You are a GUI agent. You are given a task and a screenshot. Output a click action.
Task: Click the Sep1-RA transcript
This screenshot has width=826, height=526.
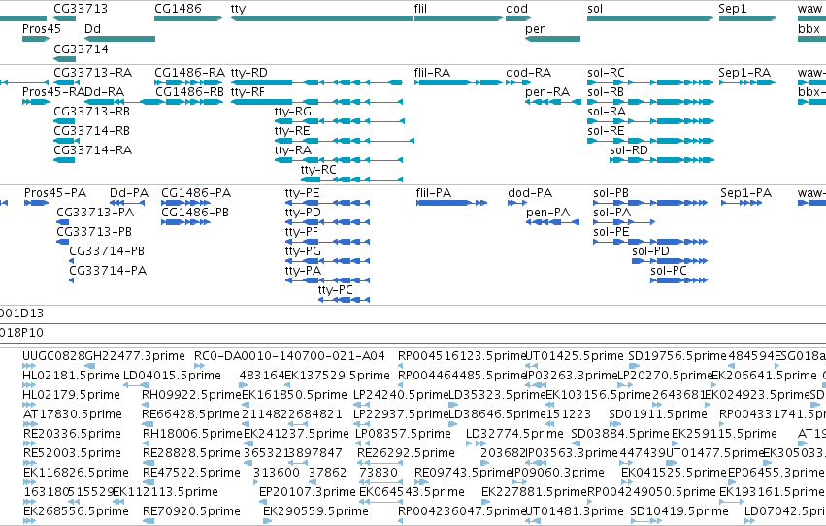pyautogui.click(x=747, y=82)
